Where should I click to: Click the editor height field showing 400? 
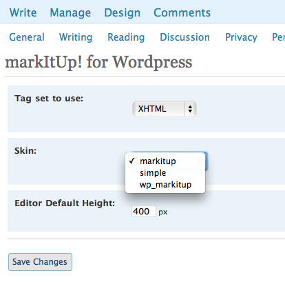coord(144,211)
